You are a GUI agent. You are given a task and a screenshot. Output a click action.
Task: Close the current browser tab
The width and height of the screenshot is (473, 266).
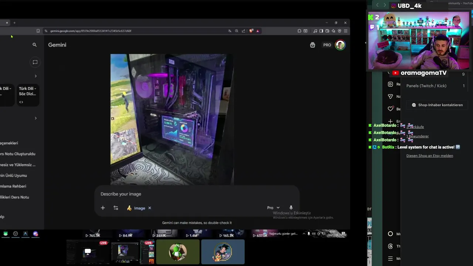(x=7, y=23)
